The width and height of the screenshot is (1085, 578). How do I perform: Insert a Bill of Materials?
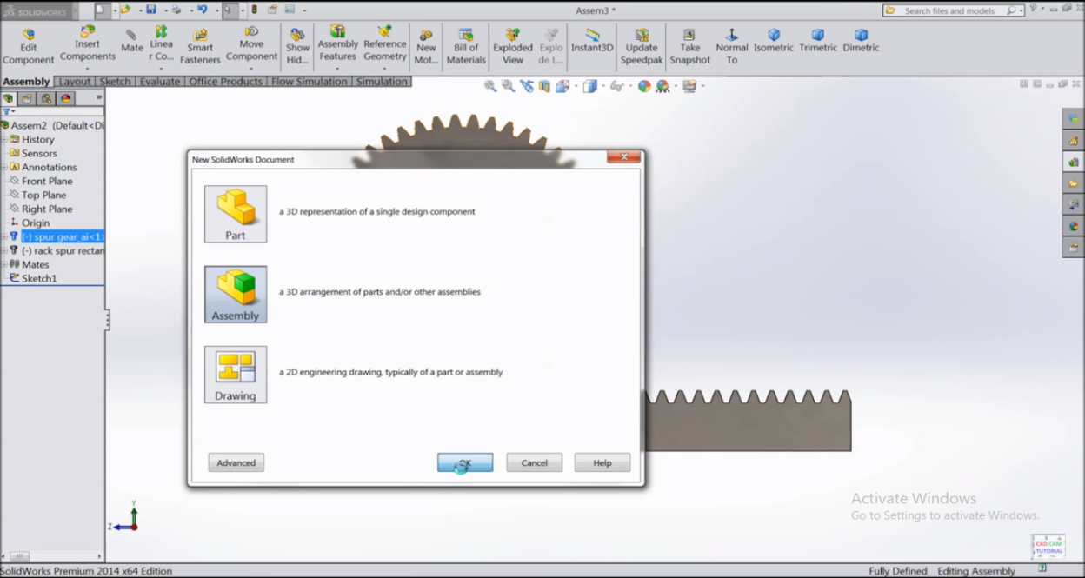(x=466, y=47)
